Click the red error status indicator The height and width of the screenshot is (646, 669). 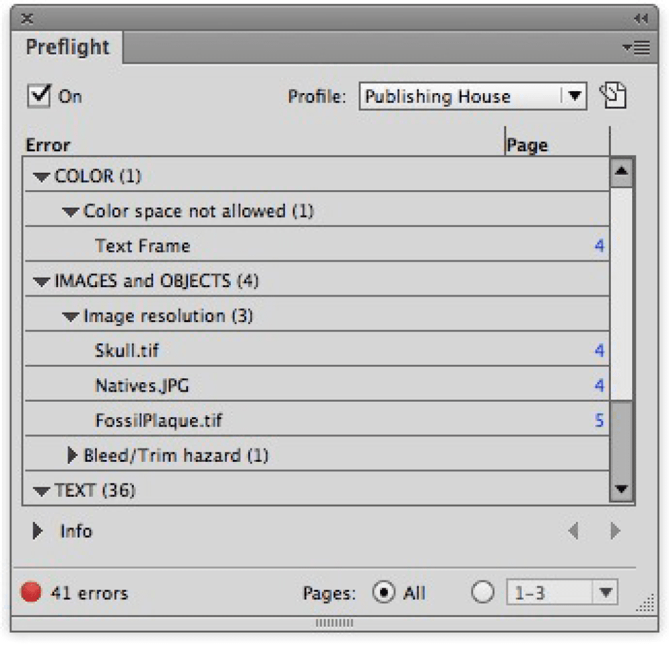tap(31, 592)
